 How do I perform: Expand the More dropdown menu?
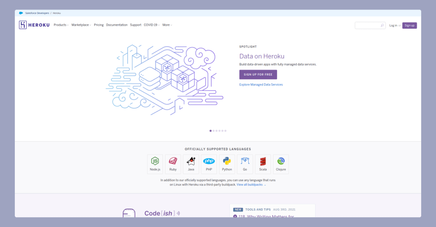[167, 25]
